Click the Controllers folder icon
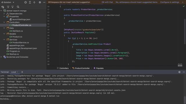 coord(8,22)
